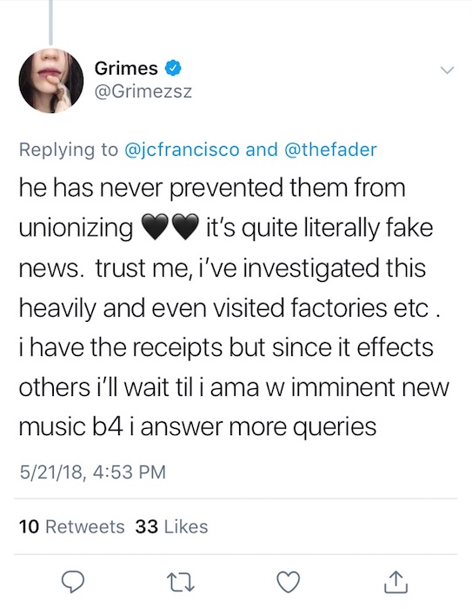The image size is (472, 609).
Task: Click the second black heart emoji
Action: coord(184,227)
